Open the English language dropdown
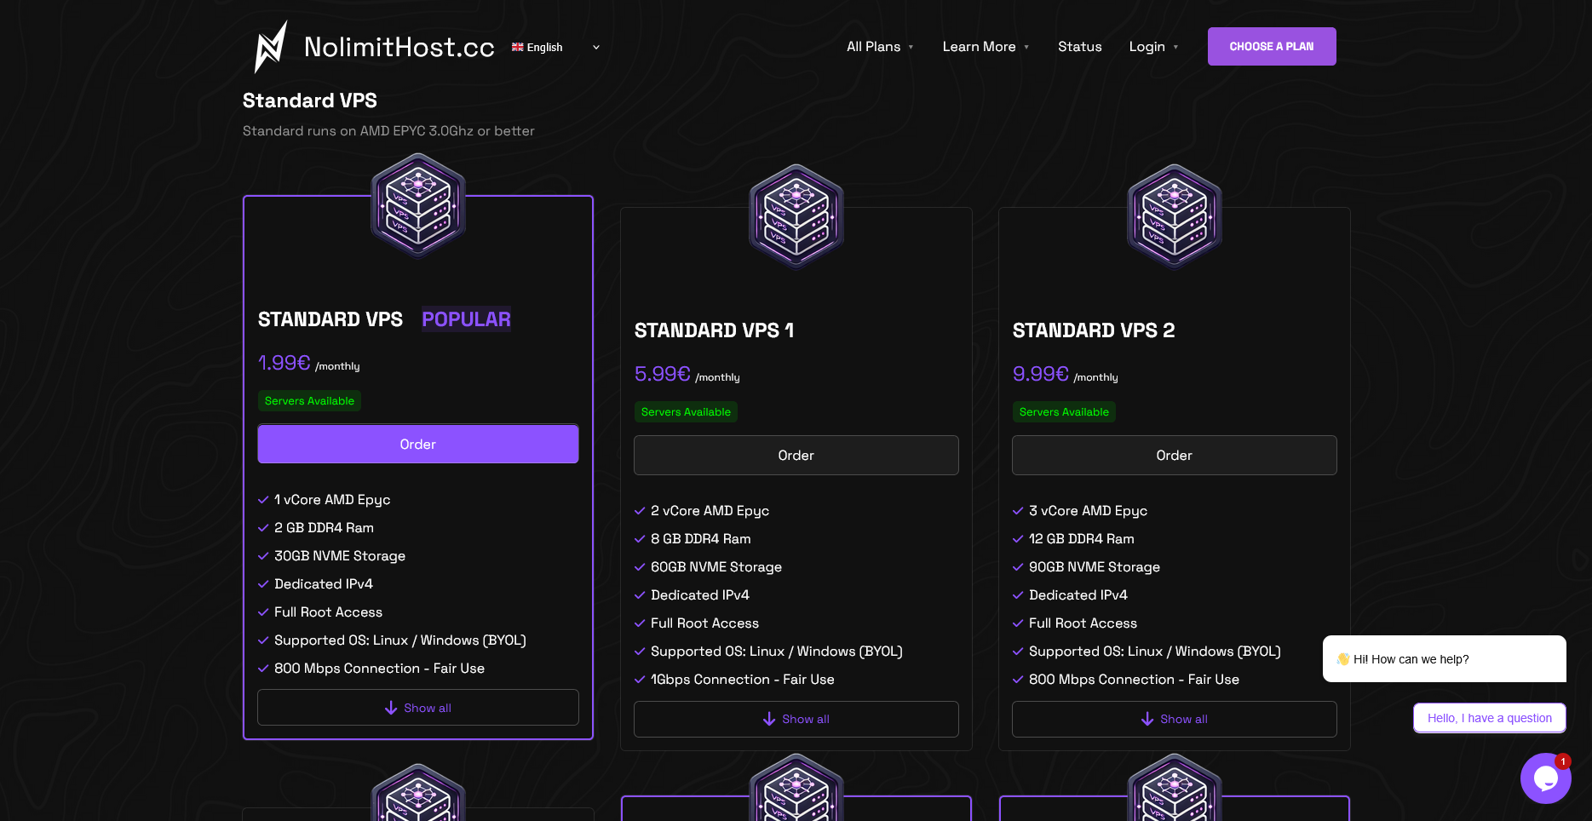1592x821 pixels. pyautogui.click(x=555, y=48)
